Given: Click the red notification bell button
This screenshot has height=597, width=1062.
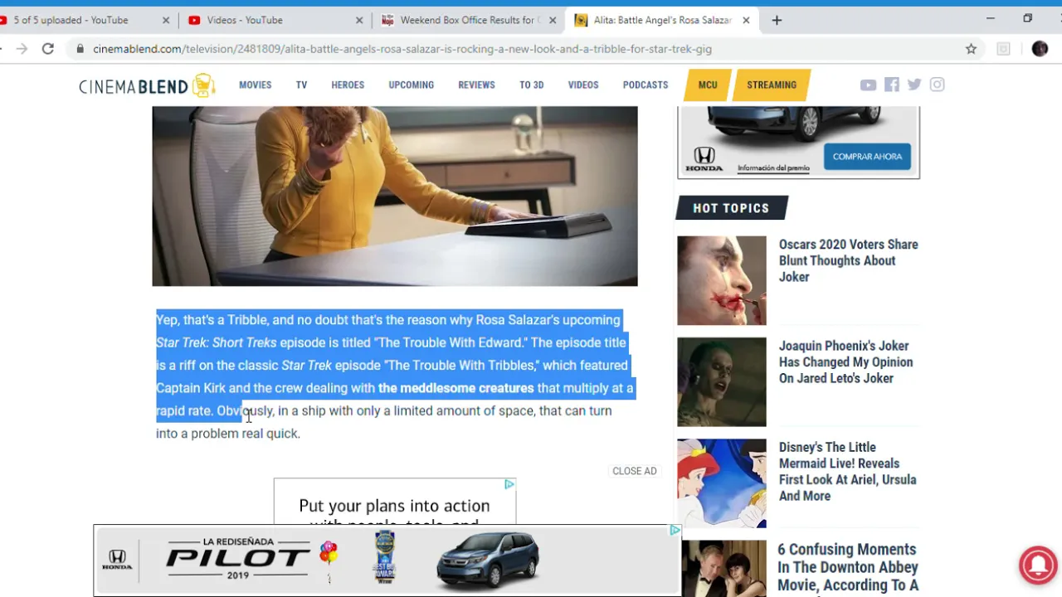Looking at the screenshot, I should (1038, 565).
